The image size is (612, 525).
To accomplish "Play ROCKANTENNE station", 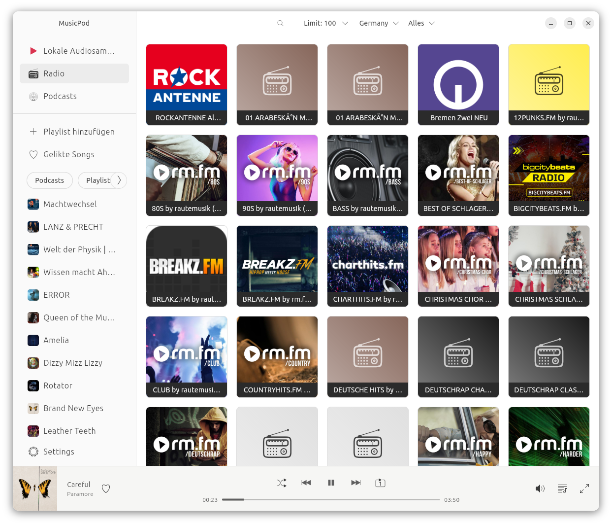I will [187, 85].
